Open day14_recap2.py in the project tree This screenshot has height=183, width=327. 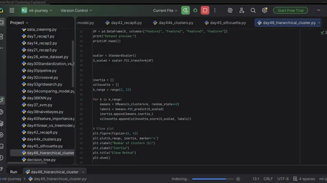39,43
